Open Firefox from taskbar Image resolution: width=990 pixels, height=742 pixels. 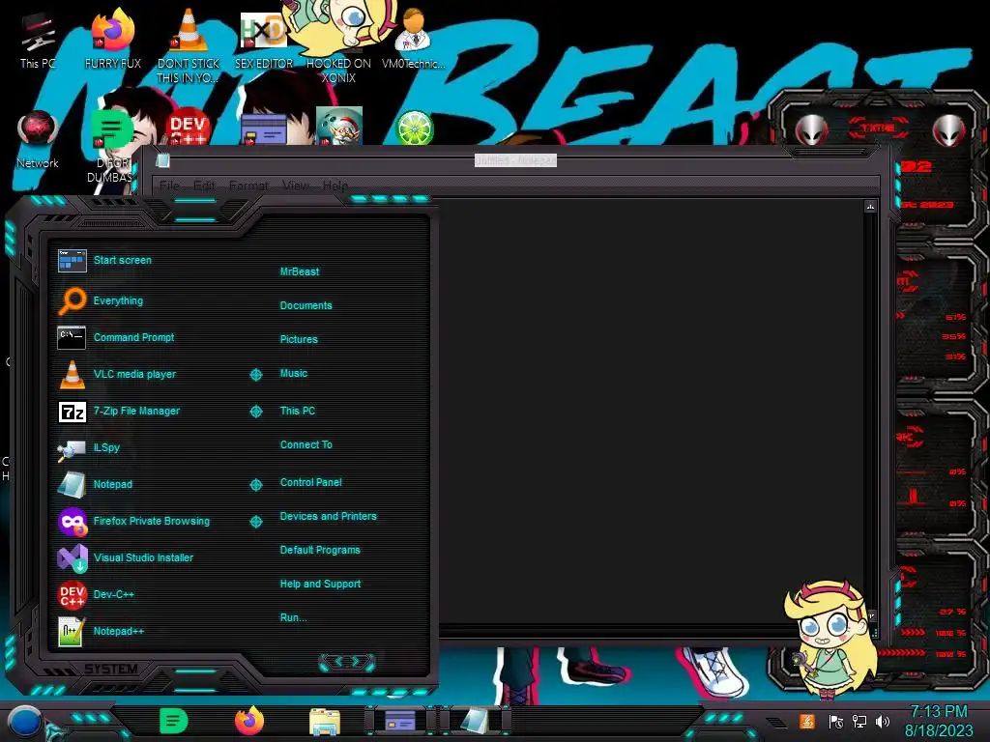click(x=249, y=721)
